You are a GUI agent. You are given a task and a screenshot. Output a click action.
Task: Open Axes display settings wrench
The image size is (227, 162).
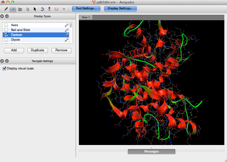point(67,25)
